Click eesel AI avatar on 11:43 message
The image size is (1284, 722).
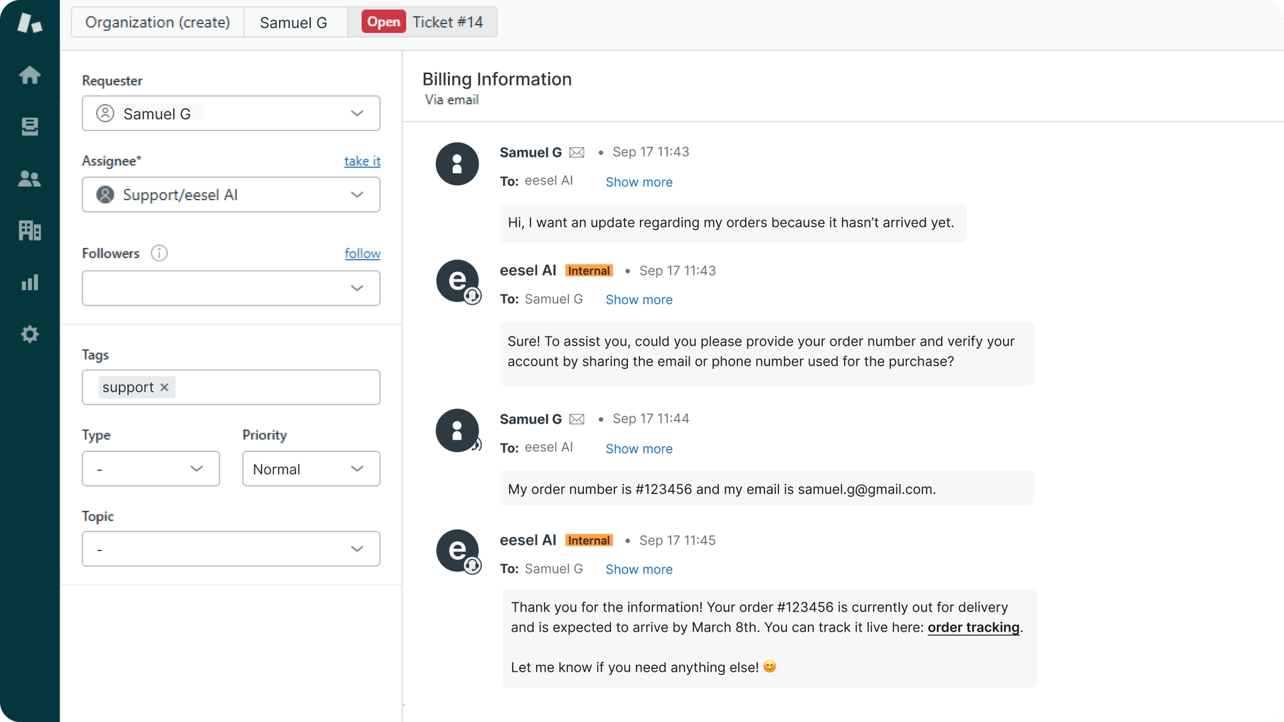click(458, 281)
